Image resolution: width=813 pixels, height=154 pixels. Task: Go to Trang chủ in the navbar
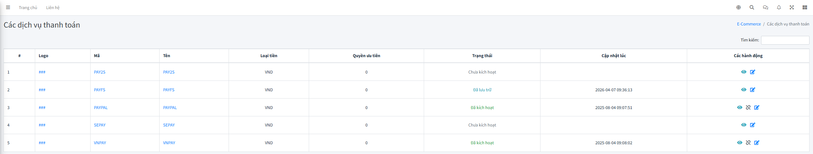point(28,8)
